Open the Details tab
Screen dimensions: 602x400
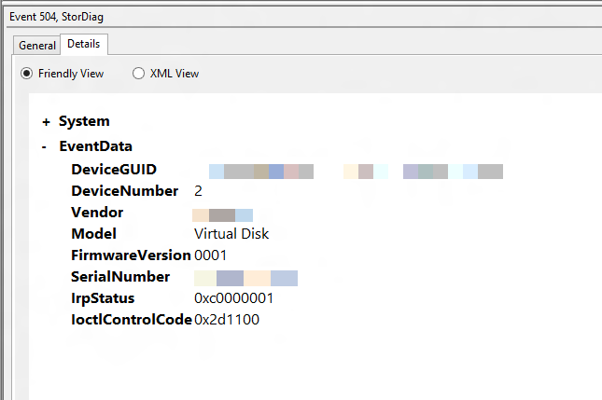(x=84, y=44)
